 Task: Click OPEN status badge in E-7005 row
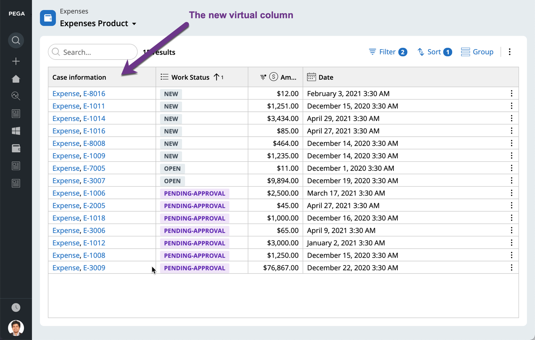[172, 168]
